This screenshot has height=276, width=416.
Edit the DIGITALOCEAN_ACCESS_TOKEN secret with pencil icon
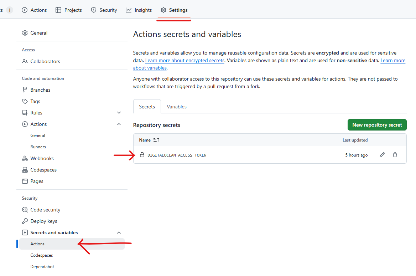(382, 155)
